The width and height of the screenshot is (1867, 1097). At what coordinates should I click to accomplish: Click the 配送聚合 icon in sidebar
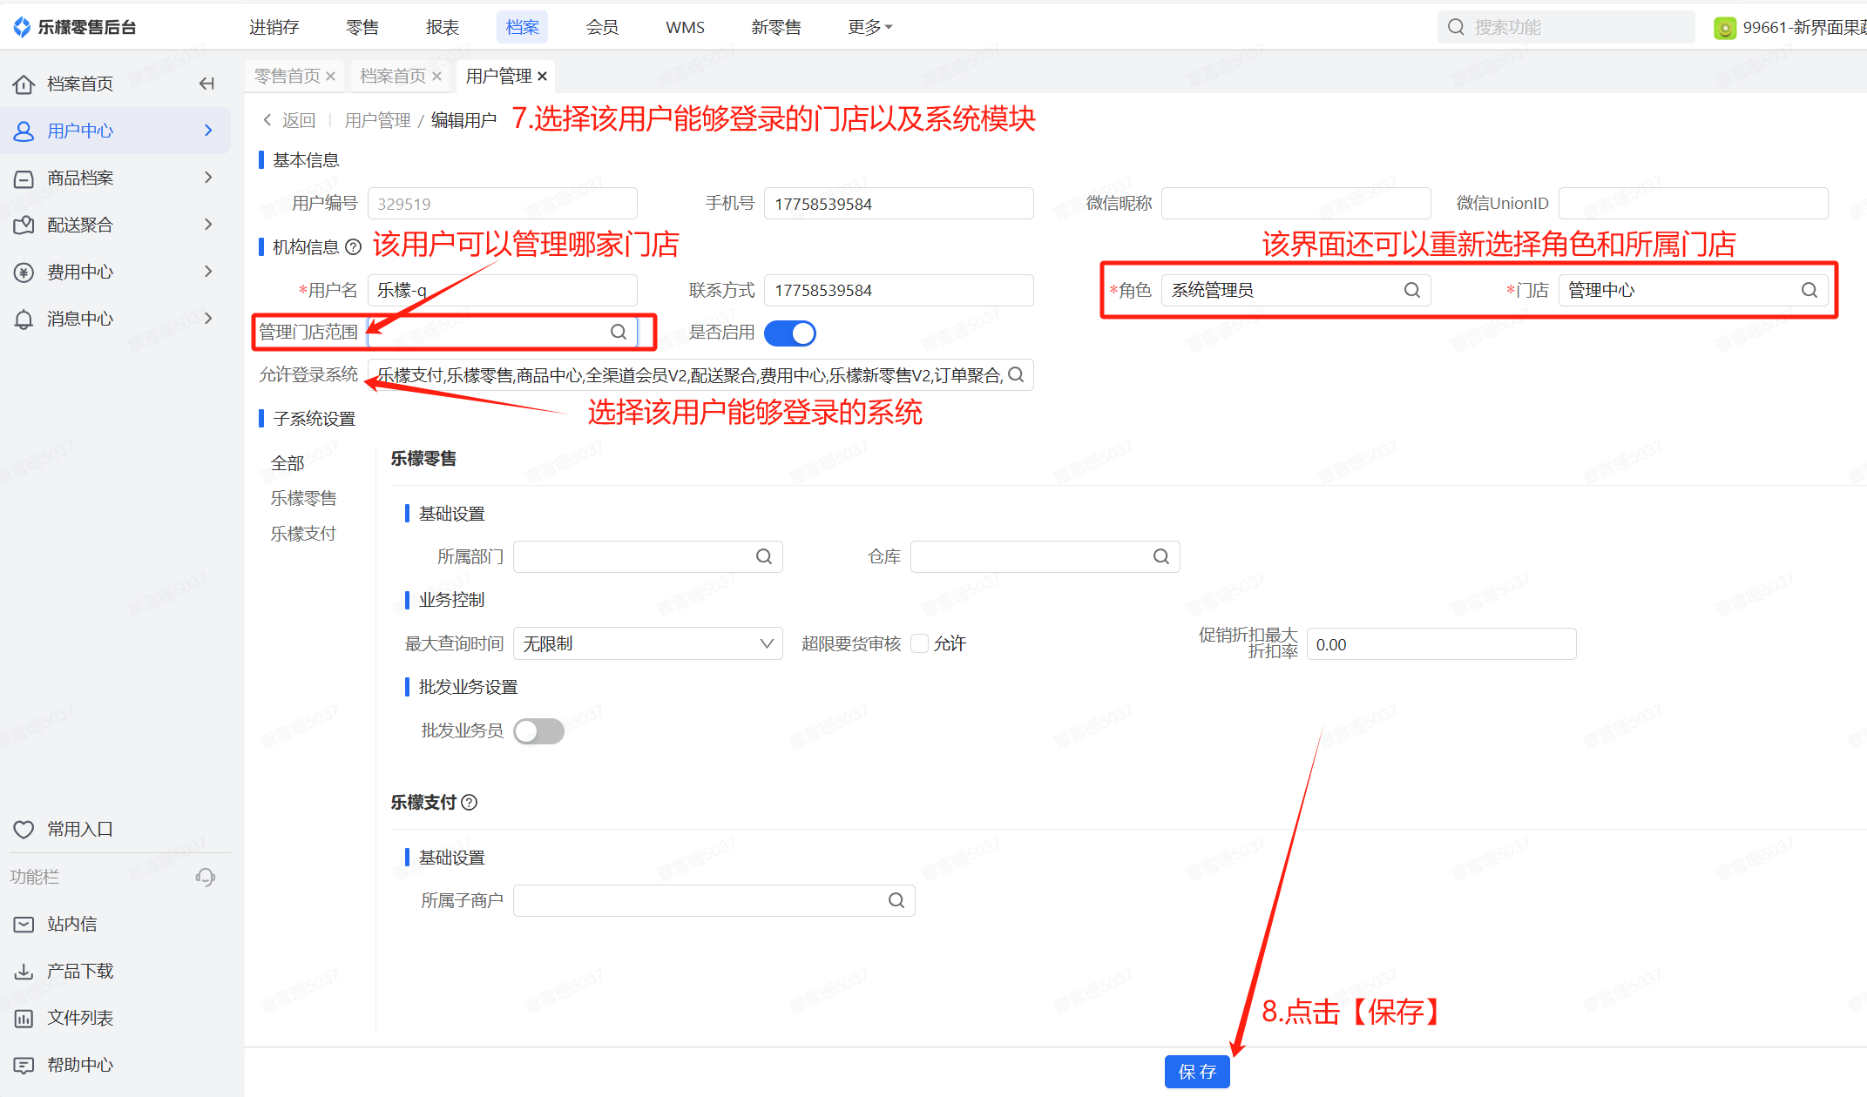pos(24,225)
